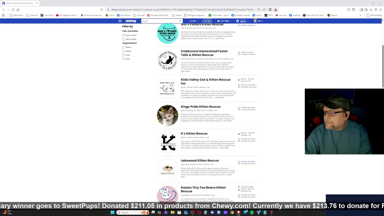Open the cool stuff bookmark folder
384x216 pixels.
[139, 15]
